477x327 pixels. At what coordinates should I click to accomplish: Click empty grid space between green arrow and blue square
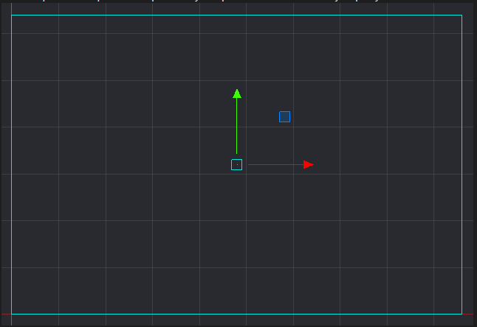[x=260, y=116]
